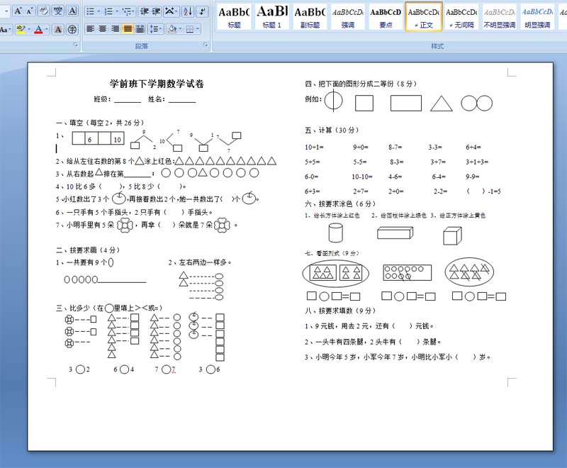Toggle character shading (grey A)

[58, 29]
